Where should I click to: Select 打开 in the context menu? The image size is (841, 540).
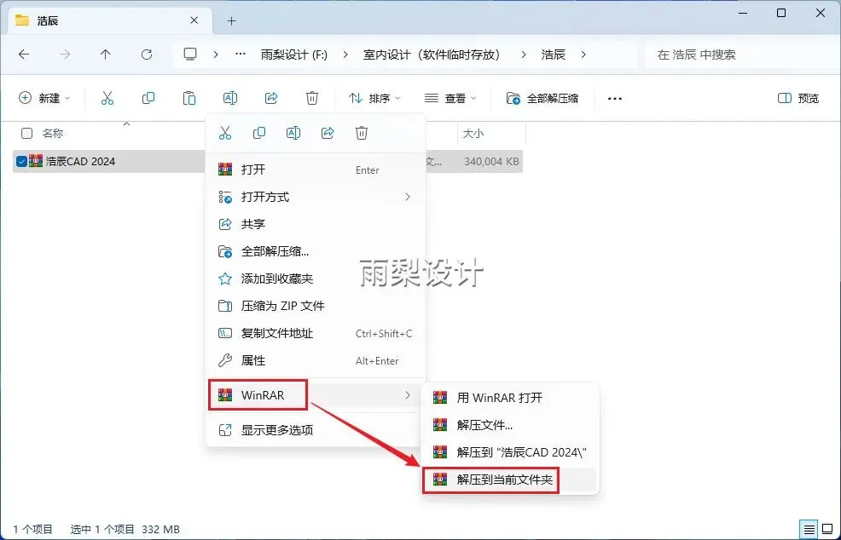pyautogui.click(x=316, y=169)
